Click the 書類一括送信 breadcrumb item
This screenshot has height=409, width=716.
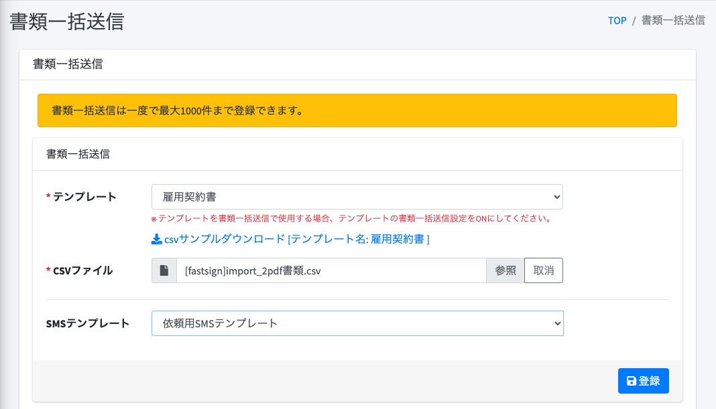672,20
